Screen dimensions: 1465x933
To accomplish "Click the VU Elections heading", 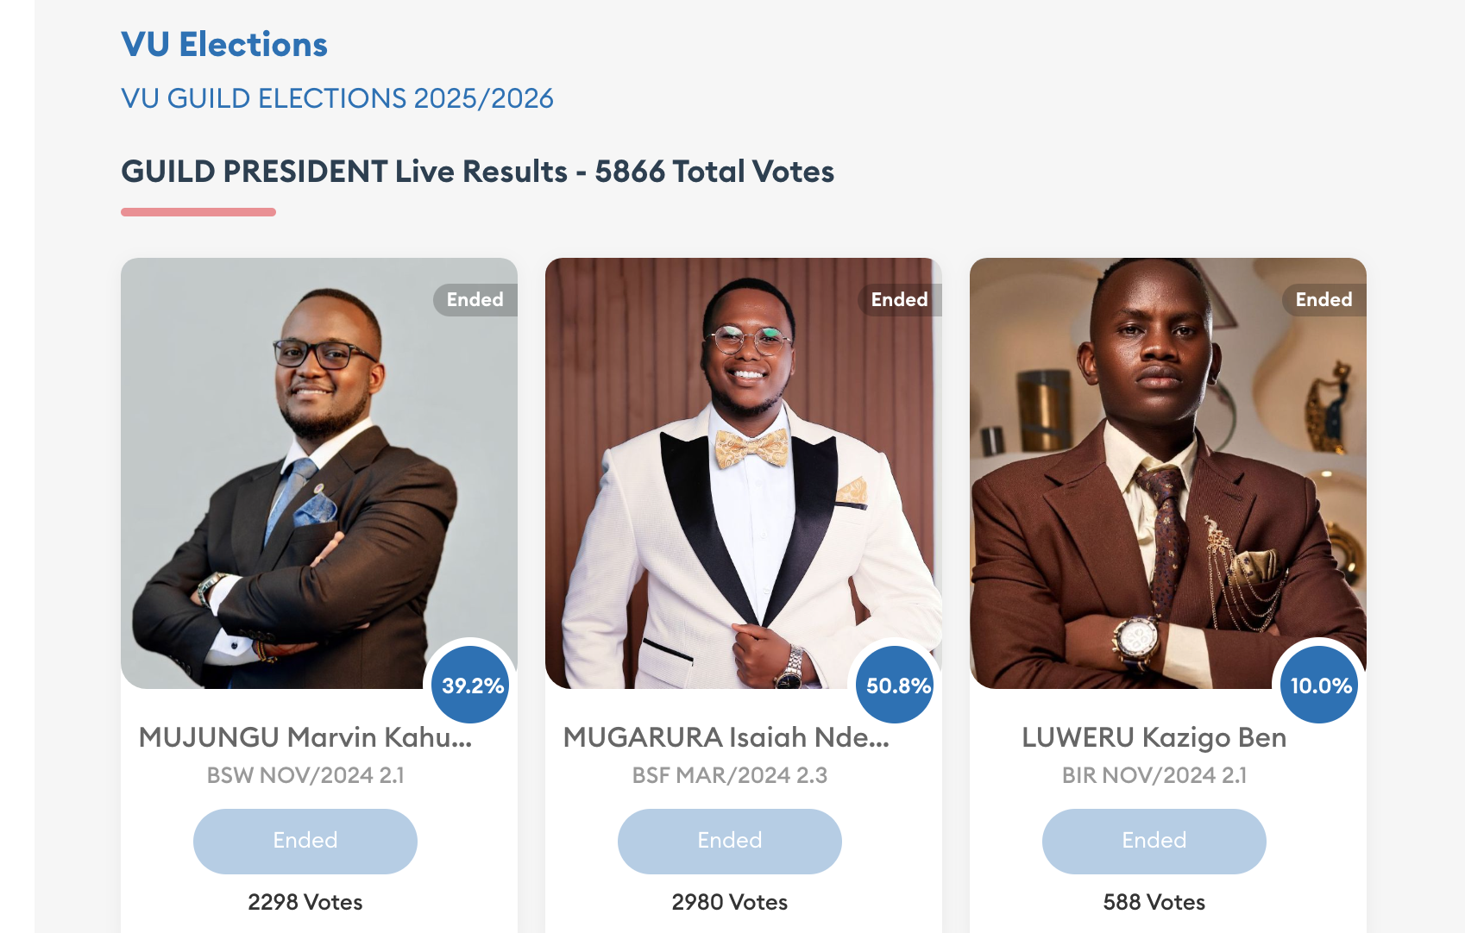I will point(224,45).
